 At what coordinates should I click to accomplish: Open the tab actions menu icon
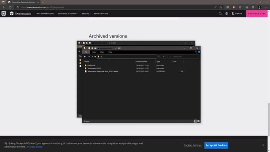pos(3,2)
